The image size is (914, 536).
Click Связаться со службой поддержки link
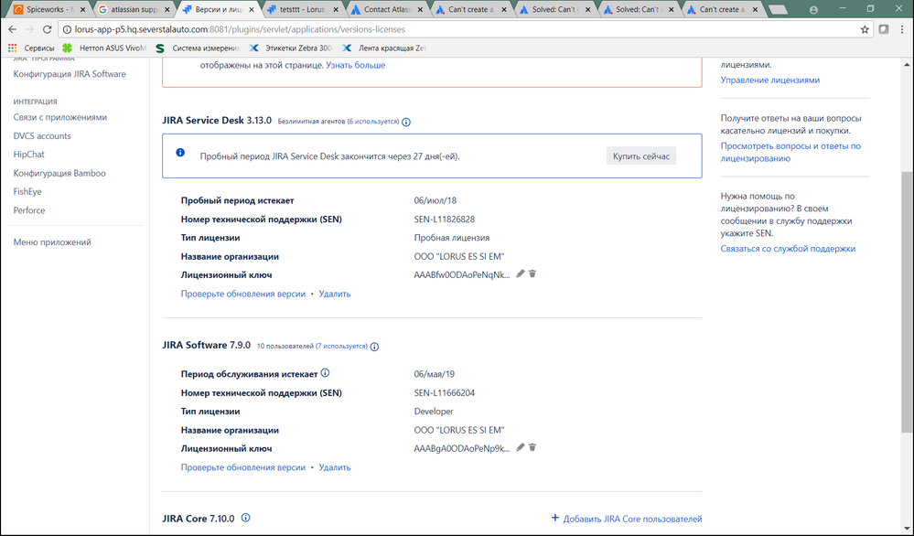coord(788,249)
